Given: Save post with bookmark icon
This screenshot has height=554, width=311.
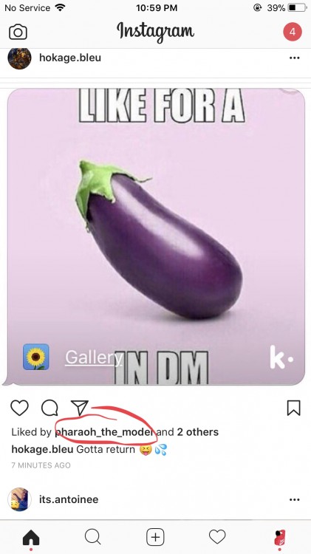Looking at the screenshot, I should click(294, 408).
